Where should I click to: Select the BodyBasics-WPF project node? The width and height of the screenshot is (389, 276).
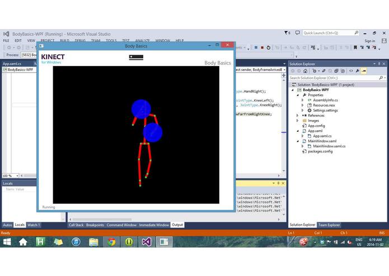click(316, 90)
